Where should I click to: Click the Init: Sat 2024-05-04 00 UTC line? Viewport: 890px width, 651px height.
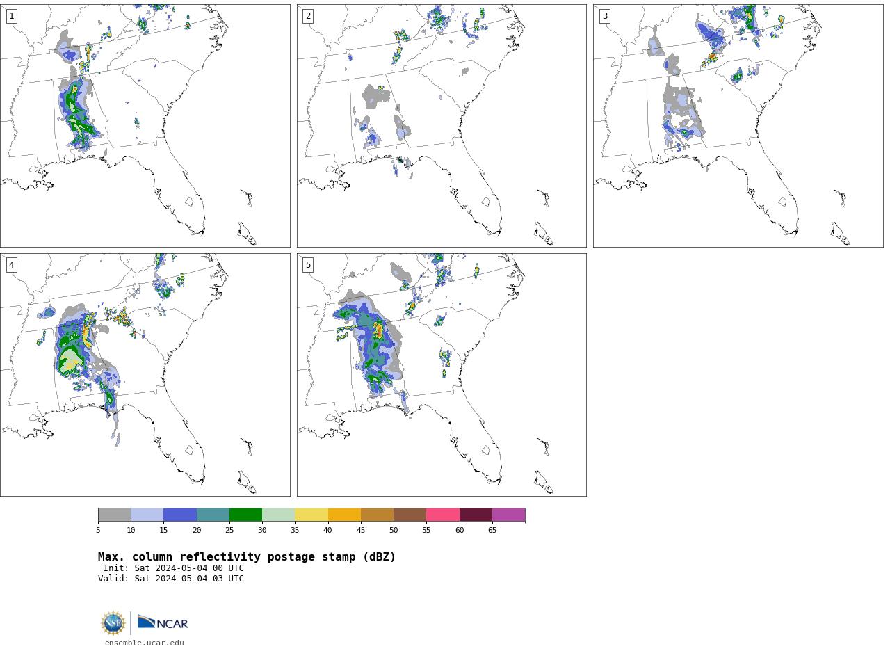click(174, 568)
